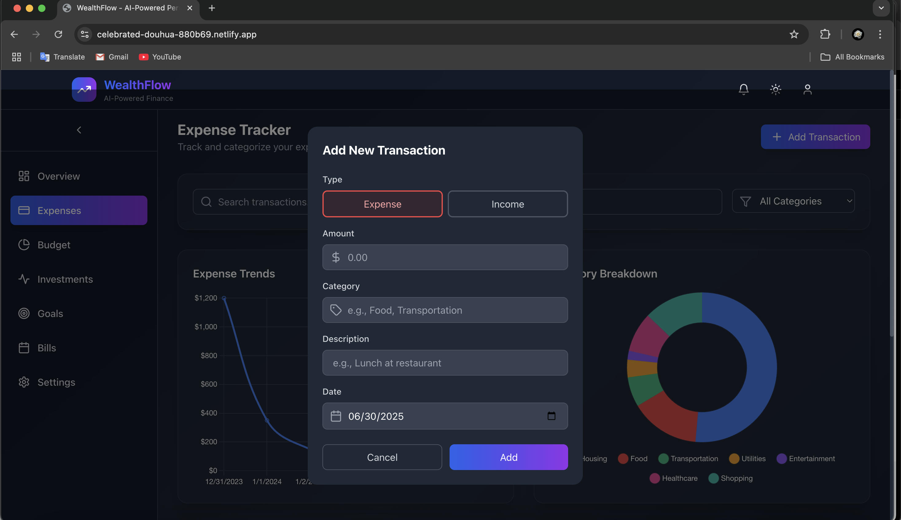The height and width of the screenshot is (520, 901).
Task: Expand the Chrome tab search dropdown
Action: click(x=881, y=8)
